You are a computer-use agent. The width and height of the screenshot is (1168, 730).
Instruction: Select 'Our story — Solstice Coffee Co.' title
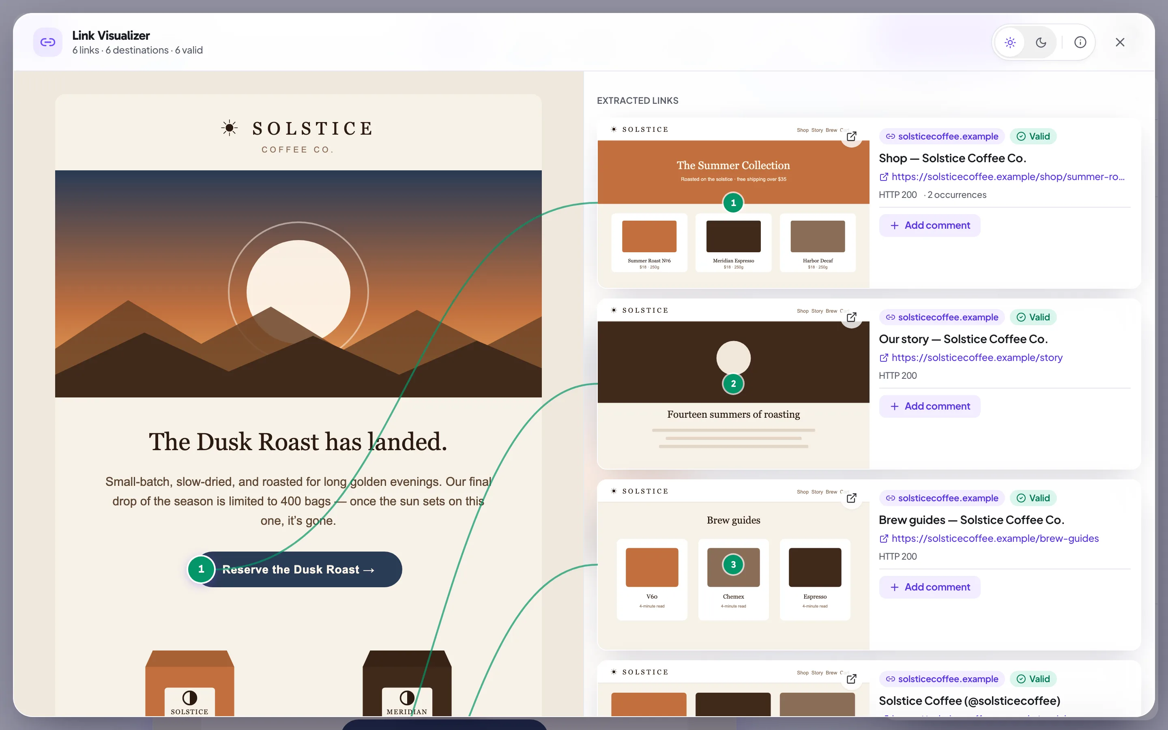[963, 339]
